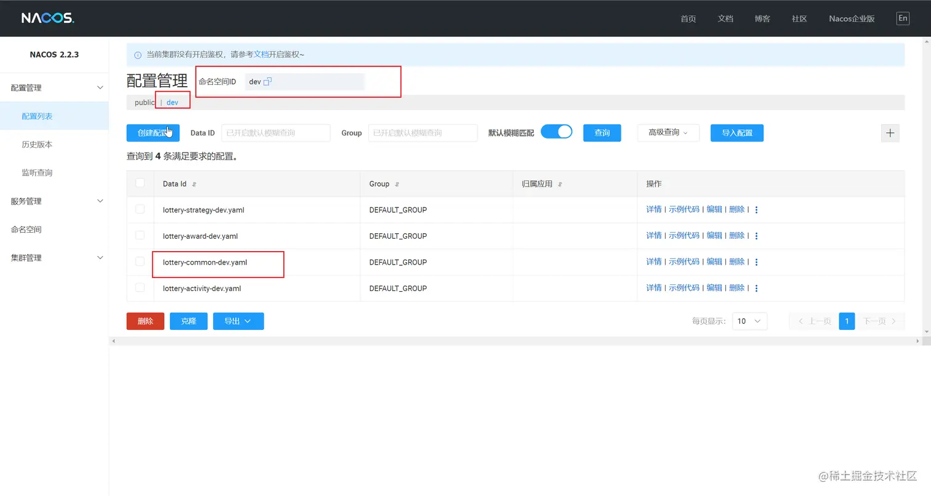Image resolution: width=931 pixels, height=496 pixels.
Task: Switch language with the En button
Action: click(903, 18)
